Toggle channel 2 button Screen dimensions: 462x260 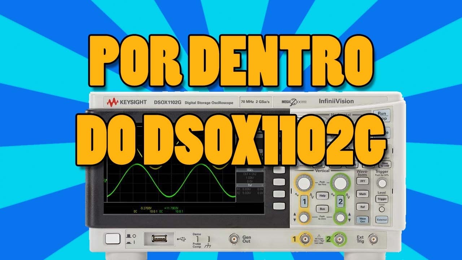coord(340,201)
